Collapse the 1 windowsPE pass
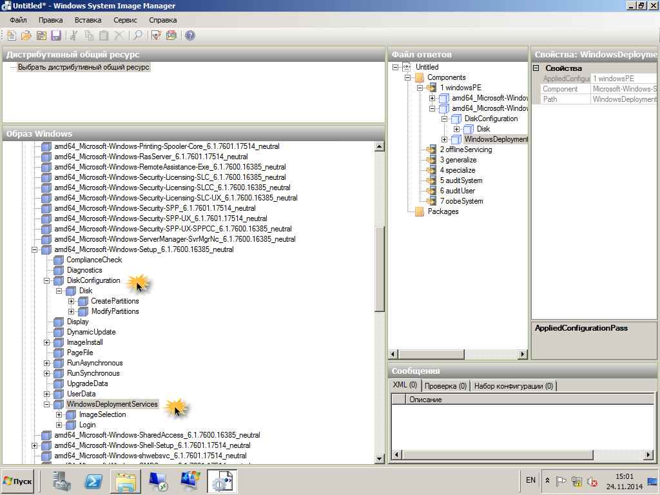Screen dimensions: 660x495 click(420, 88)
